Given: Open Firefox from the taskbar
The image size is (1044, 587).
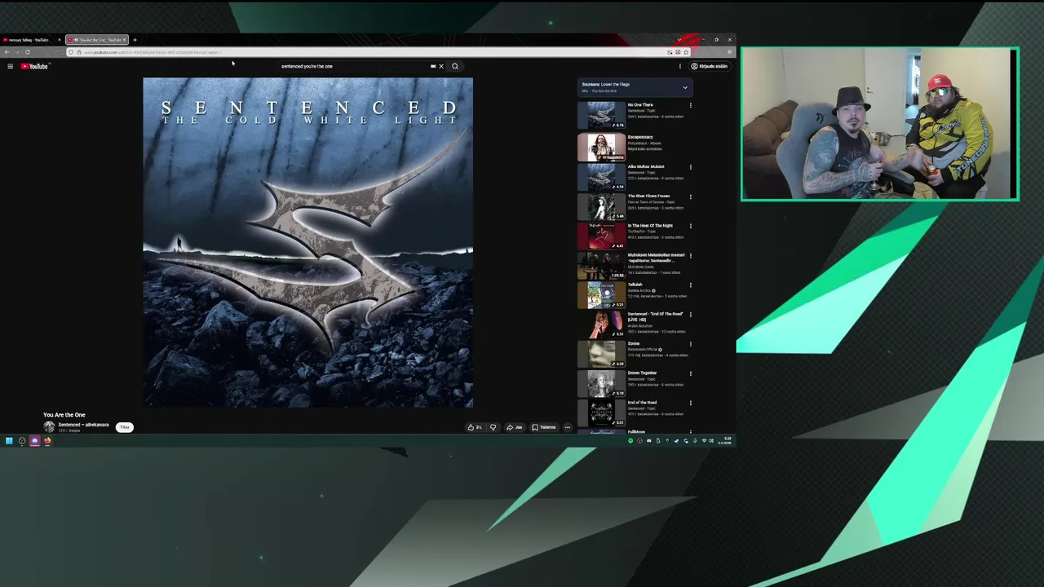Looking at the screenshot, I should click(x=47, y=441).
